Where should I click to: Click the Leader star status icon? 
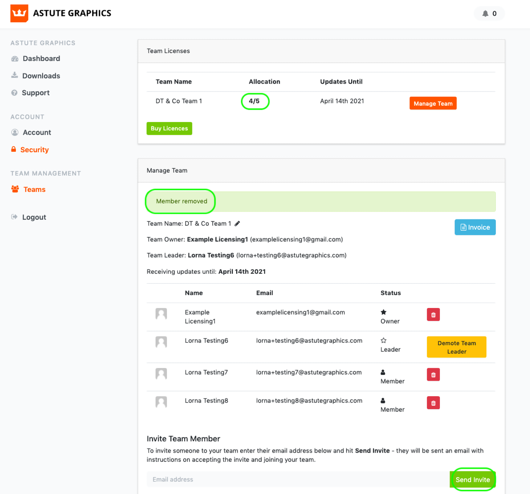click(384, 340)
